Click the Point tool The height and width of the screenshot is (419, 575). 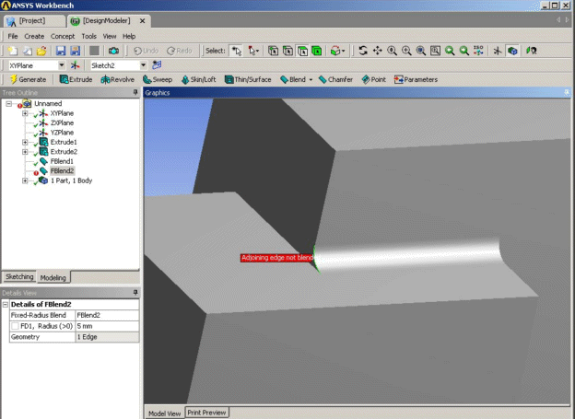[374, 80]
